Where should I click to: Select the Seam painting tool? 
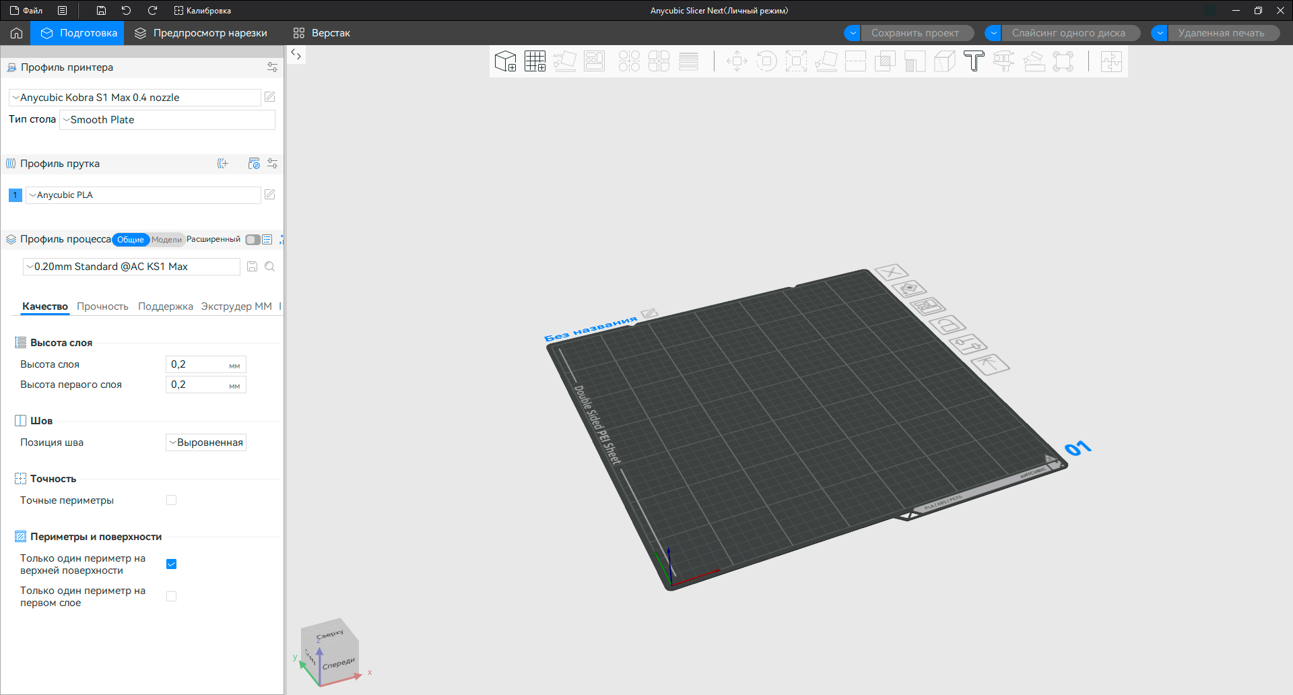[x=944, y=61]
